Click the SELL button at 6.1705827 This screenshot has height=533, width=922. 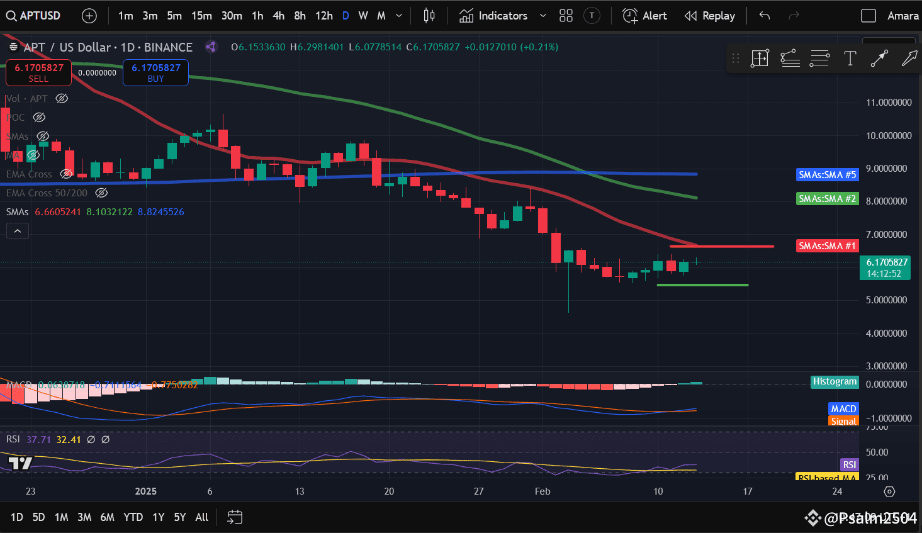tap(38, 72)
